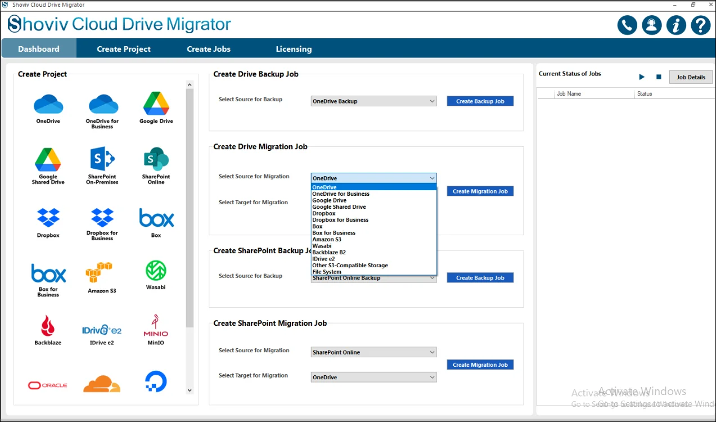
Task: Choose IDrive e2 from the dropdown list
Action: (374, 259)
